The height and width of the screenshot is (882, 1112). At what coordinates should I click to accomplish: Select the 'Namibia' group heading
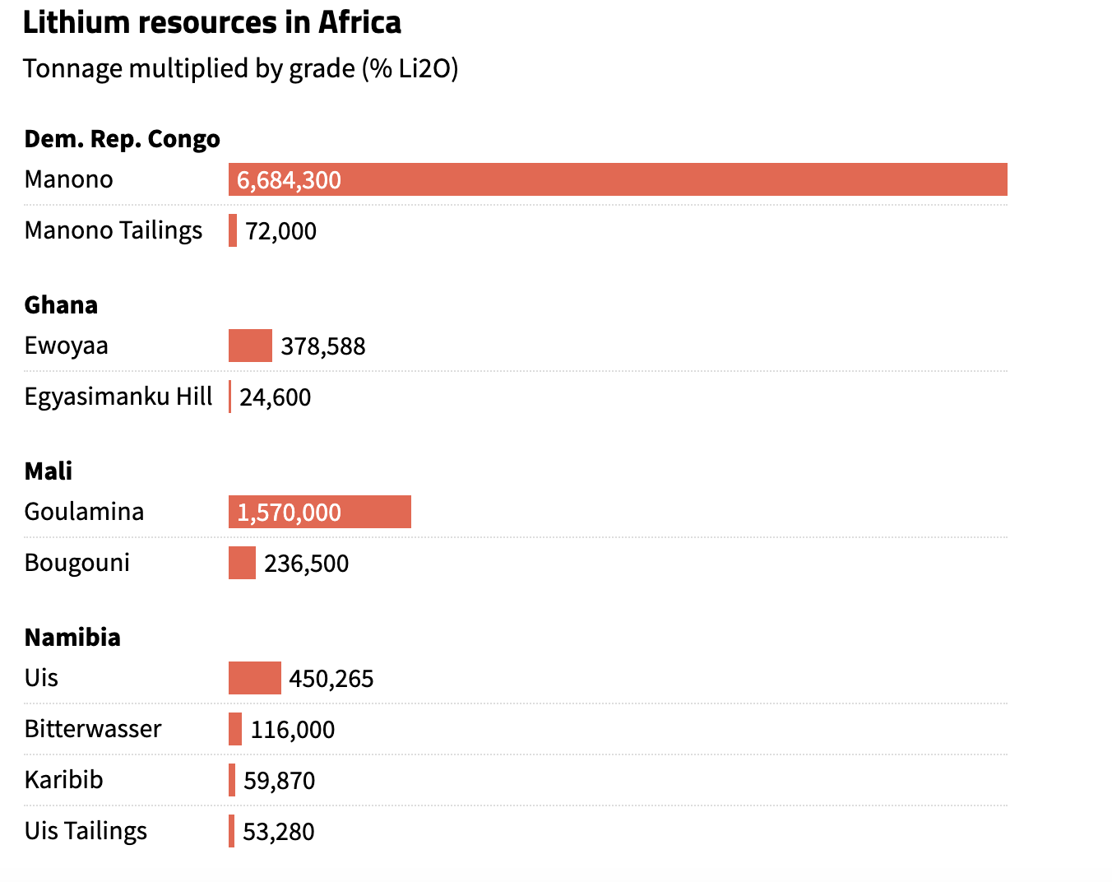point(72,638)
